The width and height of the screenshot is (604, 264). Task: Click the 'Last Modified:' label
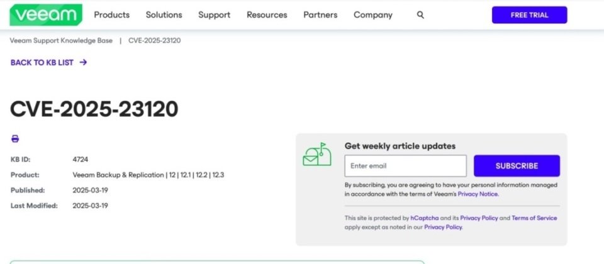tap(34, 206)
